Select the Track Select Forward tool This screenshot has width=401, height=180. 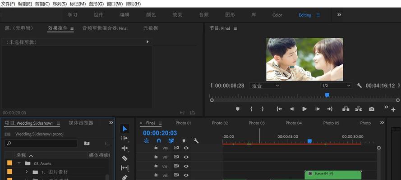pyautogui.click(x=124, y=138)
